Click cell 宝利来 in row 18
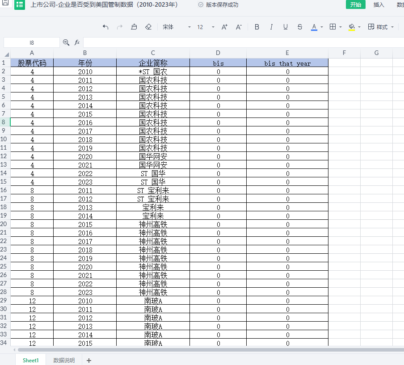 [x=153, y=207]
